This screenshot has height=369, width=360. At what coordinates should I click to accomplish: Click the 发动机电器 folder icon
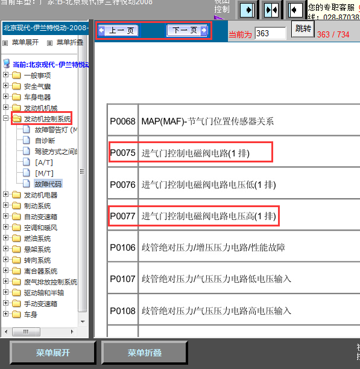[x=16, y=195]
